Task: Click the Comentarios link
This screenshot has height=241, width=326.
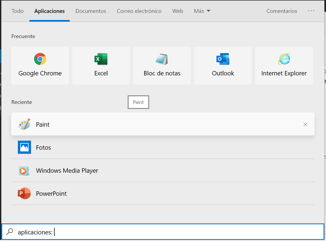Action: point(282,11)
